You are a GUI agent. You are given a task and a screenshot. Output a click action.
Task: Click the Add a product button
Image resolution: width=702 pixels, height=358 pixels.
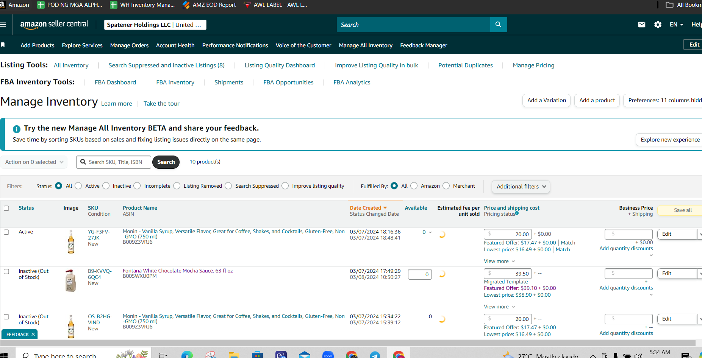(x=597, y=100)
